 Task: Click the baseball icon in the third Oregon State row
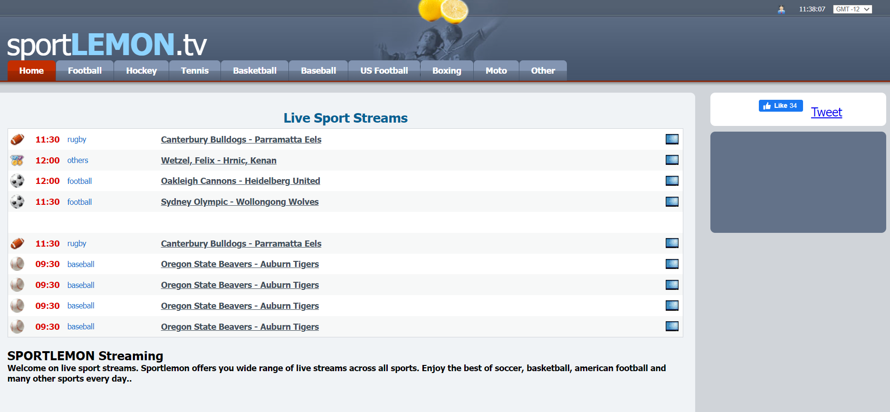pyautogui.click(x=17, y=306)
